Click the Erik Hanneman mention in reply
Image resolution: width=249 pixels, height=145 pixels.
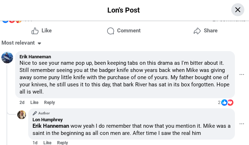pos(51,126)
